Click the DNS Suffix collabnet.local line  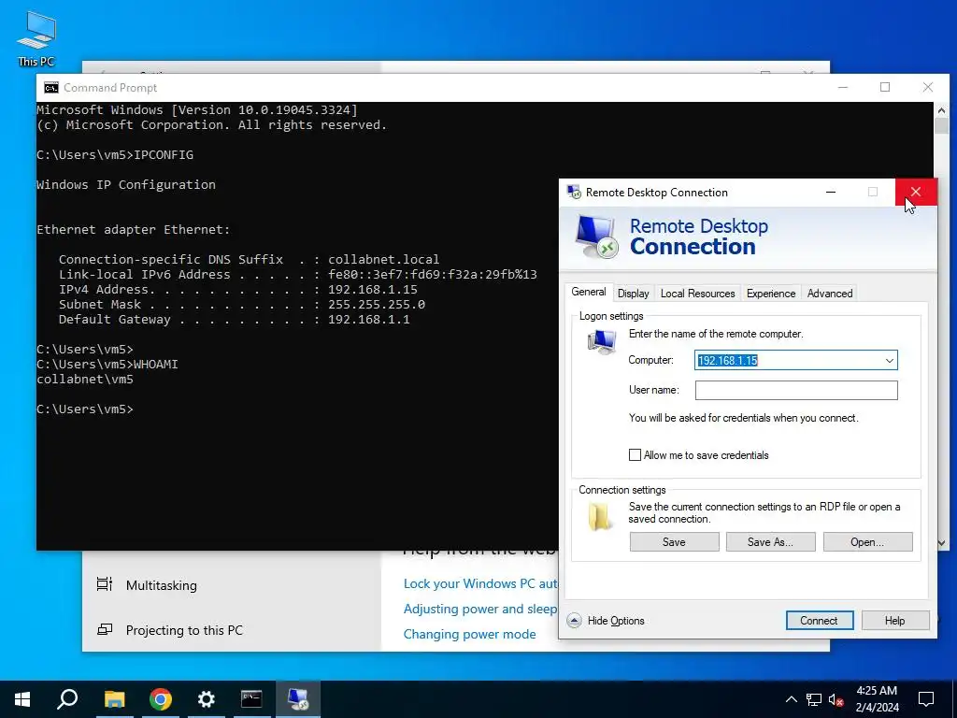(x=249, y=260)
